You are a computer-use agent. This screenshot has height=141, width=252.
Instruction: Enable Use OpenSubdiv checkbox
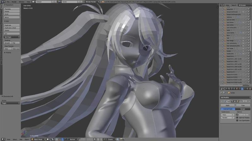pos(237,120)
